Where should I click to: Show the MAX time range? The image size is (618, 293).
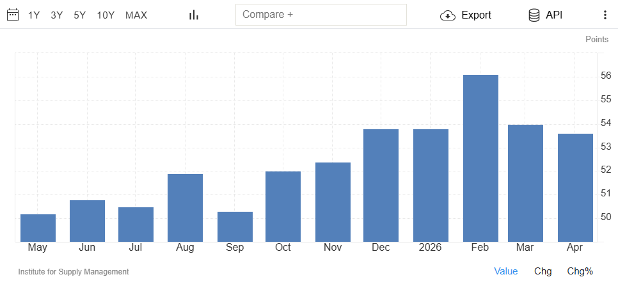[136, 15]
